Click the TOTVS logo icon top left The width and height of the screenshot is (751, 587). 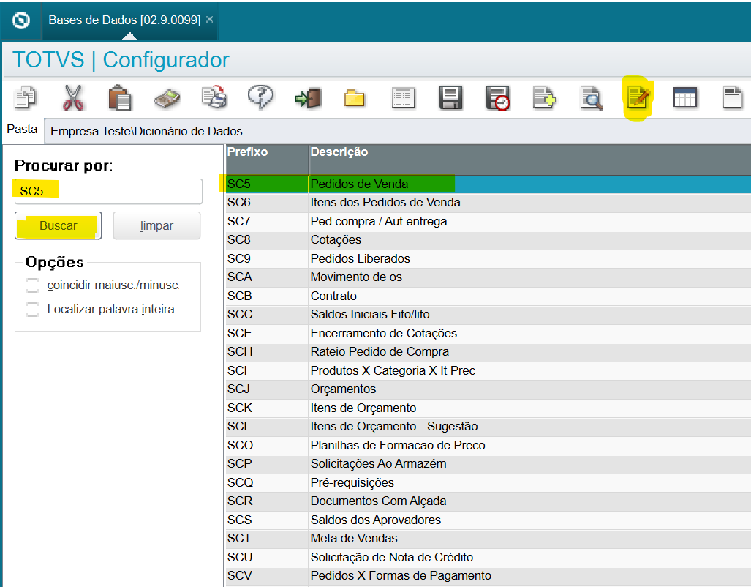(x=21, y=20)
